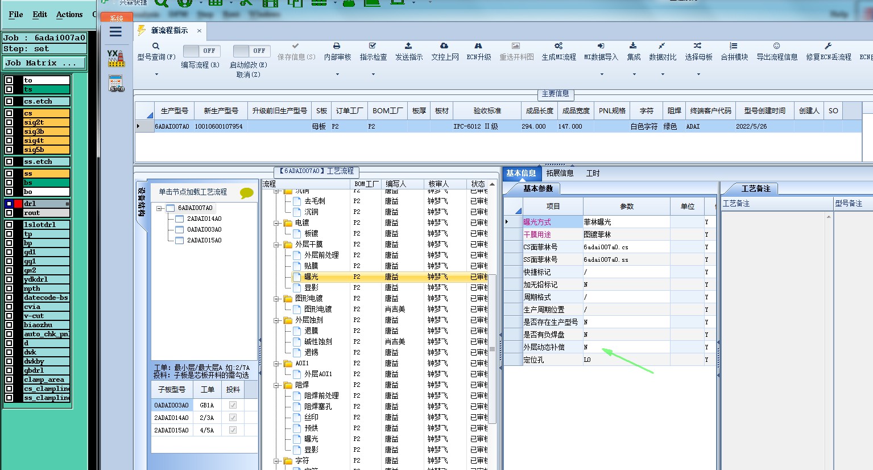This screenshot has width=873, height=470.
Task: Click the 曝光方式 value 菲林曝光
Action: [626, 222]
